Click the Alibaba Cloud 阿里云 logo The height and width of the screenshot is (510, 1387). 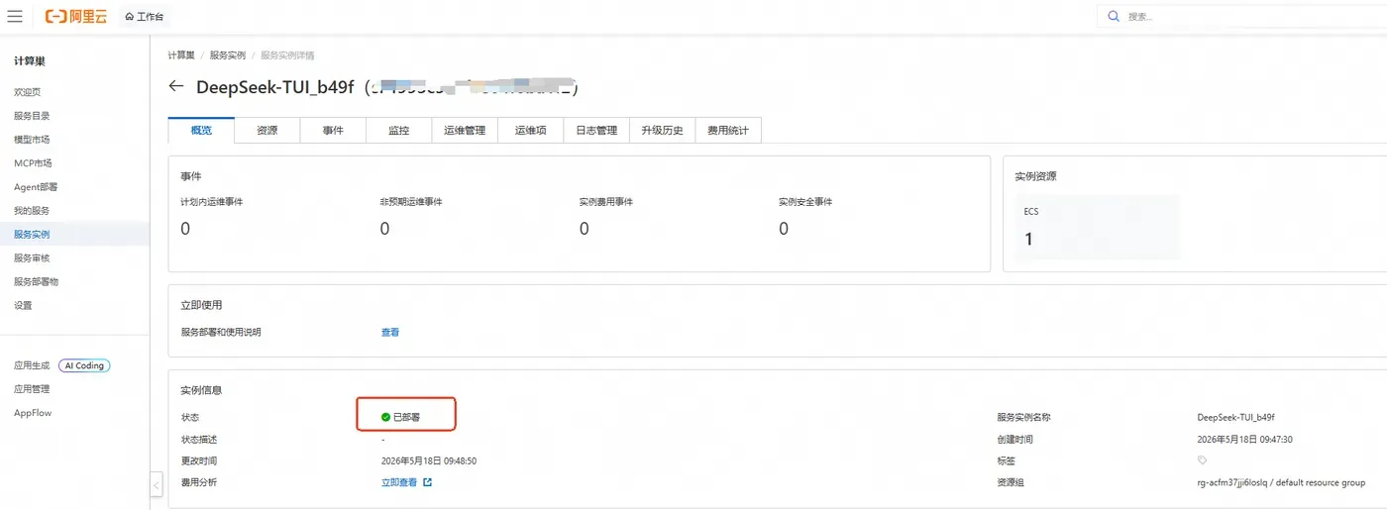tap(76, 16)
